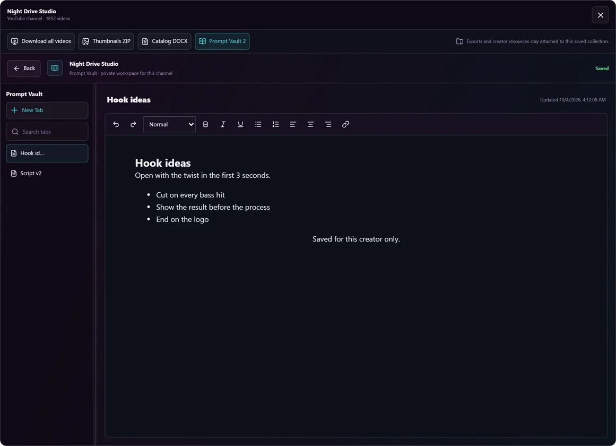616x446 pixels.
Task: Open the Script v2 tab
Action: click(x=47, y=174)
